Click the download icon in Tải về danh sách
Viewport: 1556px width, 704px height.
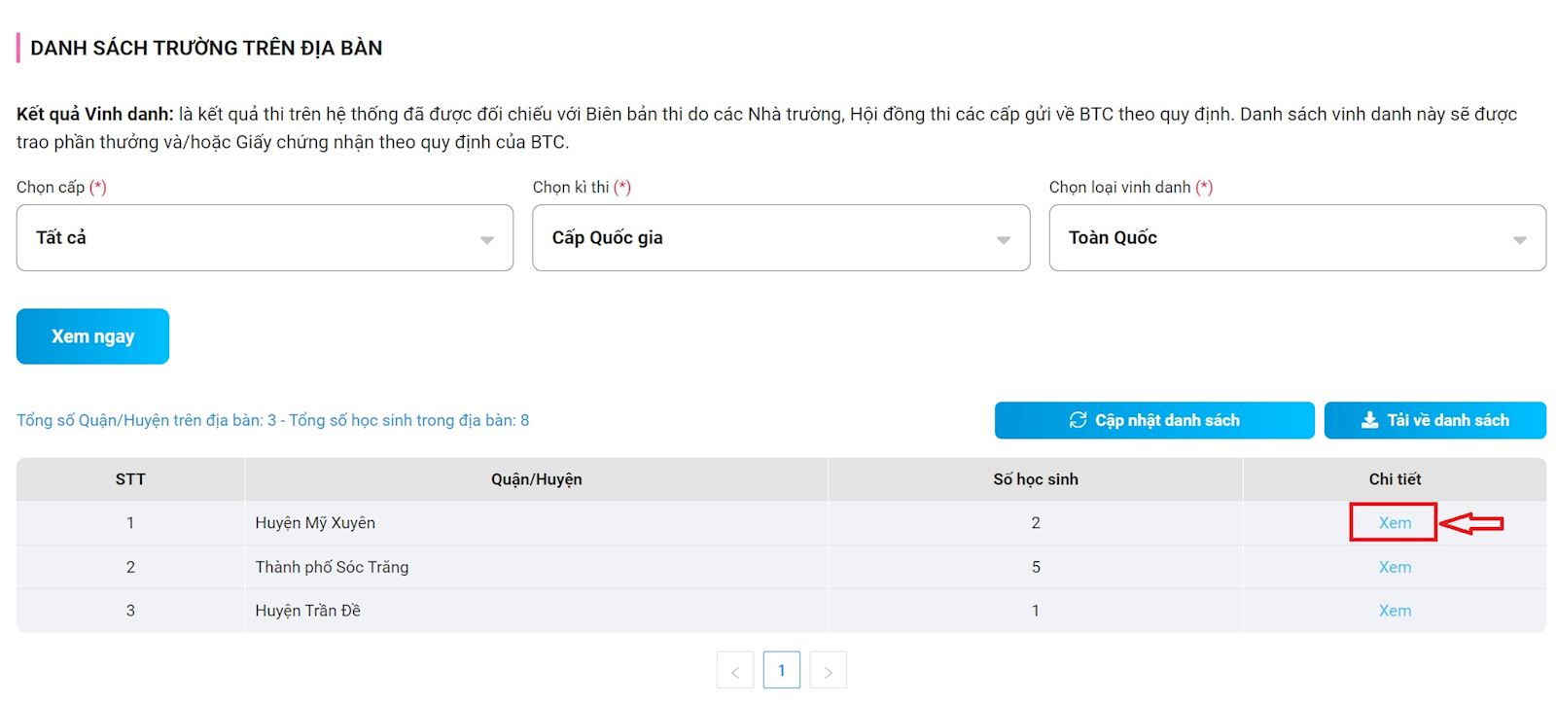pyautogui.click(x=1369, y=420)
